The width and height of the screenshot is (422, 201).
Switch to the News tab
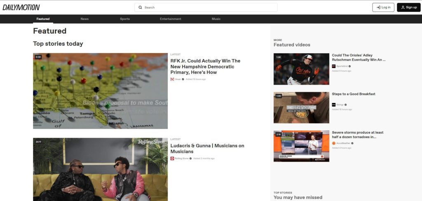(84, 19)
